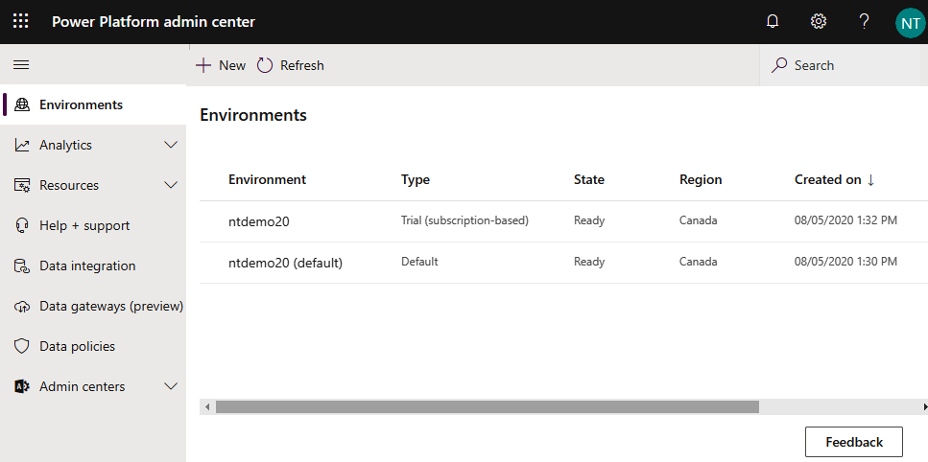Click the 08/05/2020 1:32 PM date
This screenshot has width=928, height=462.
(845, 220)
